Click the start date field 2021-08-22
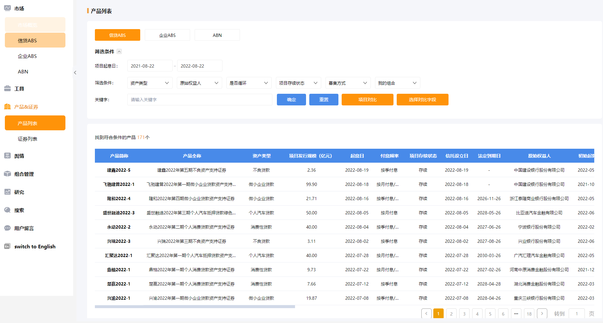 coord(150,66)
